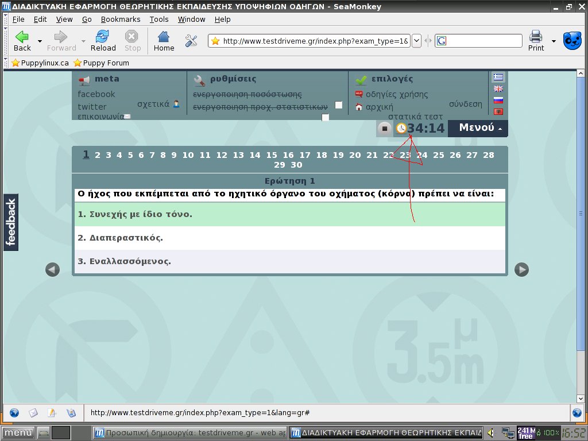Click the vertical scrollbar down arrow

pos(581,399)
